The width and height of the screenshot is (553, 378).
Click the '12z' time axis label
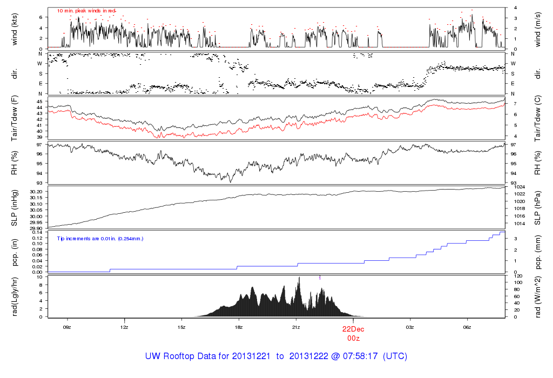(124, 327)
